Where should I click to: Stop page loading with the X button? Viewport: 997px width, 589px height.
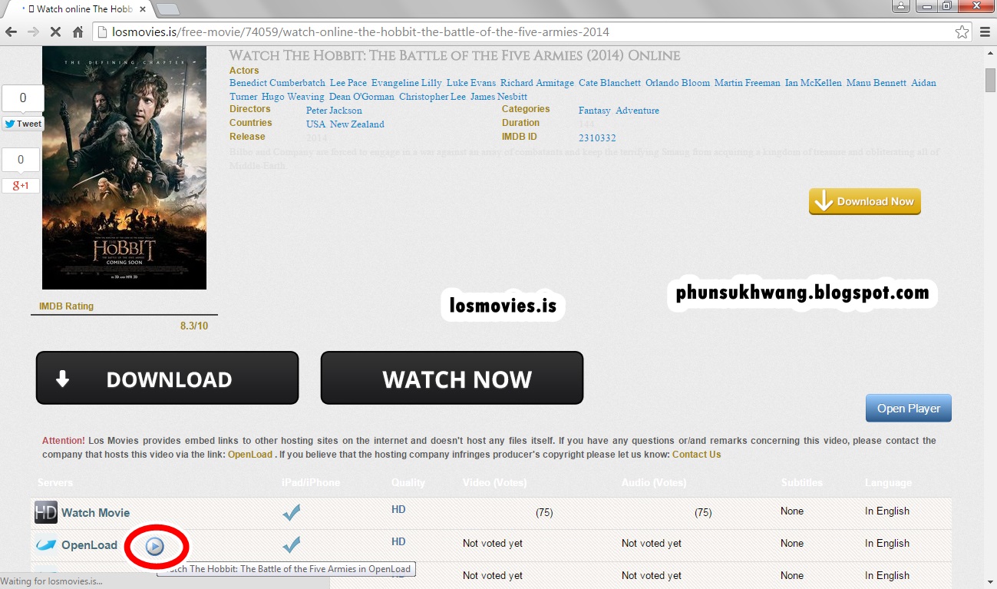click(55, 32)
